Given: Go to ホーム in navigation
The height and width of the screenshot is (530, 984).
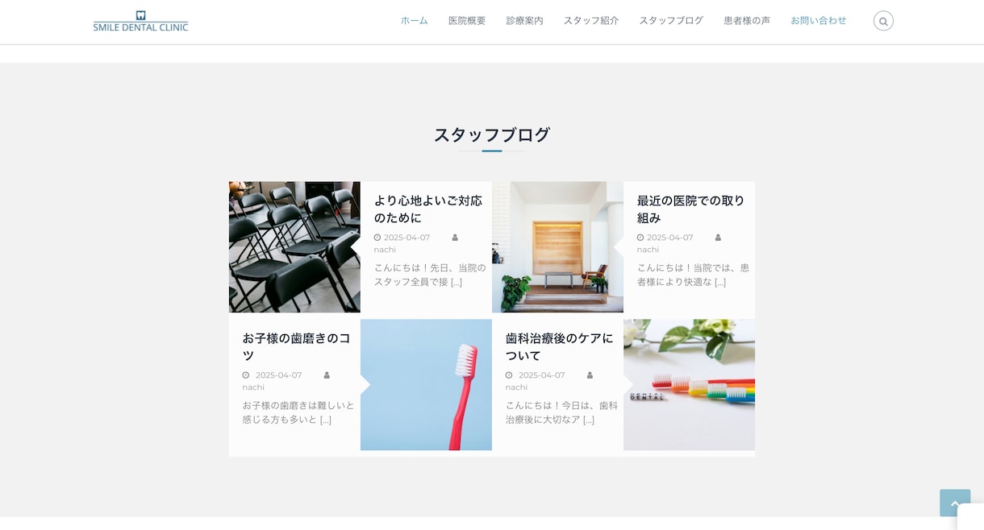Looking at the screenshot, I should [415, 21].
